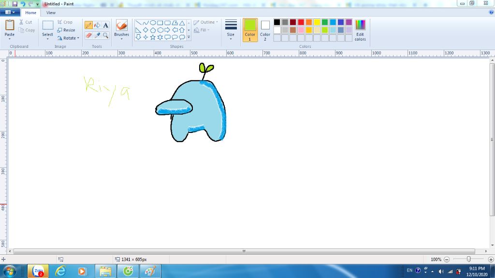Choose the Line shape
495x278 pixels.
tap(138, 23)
